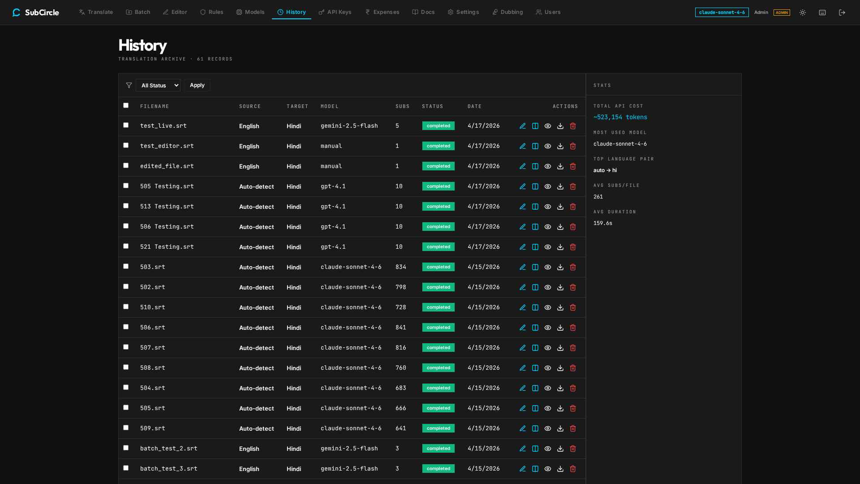Click the filter funnel icon
This screenshot has width=860, height=484.
click(129, 85)
